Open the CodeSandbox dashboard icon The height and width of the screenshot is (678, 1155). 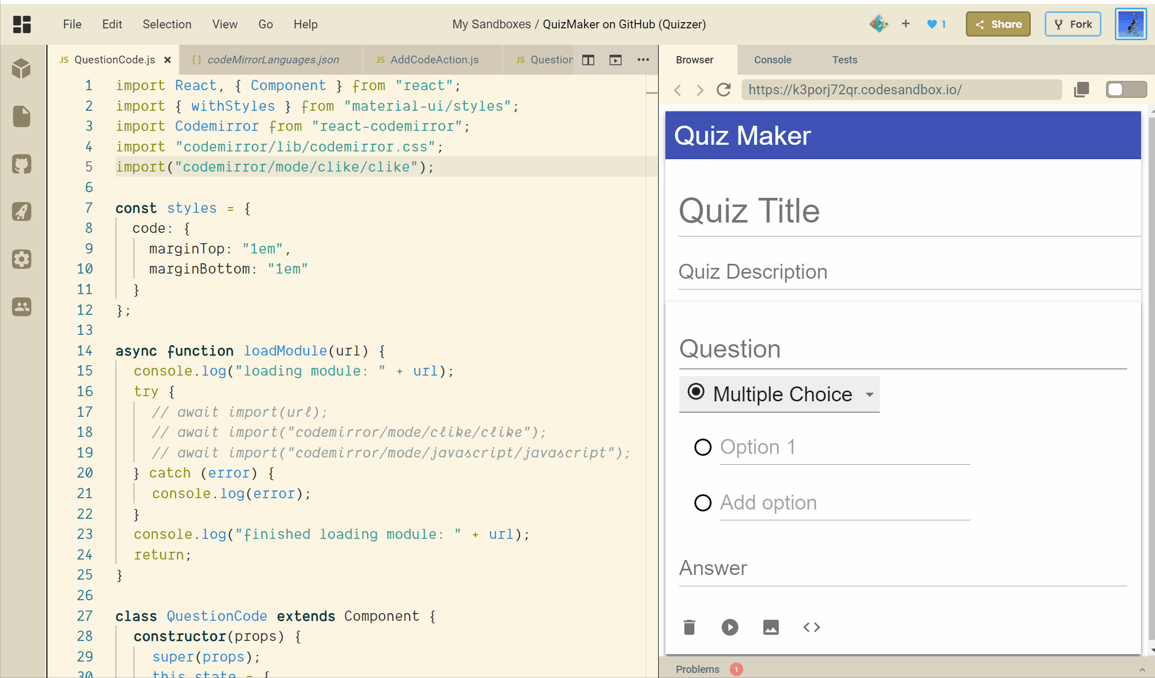22,24
